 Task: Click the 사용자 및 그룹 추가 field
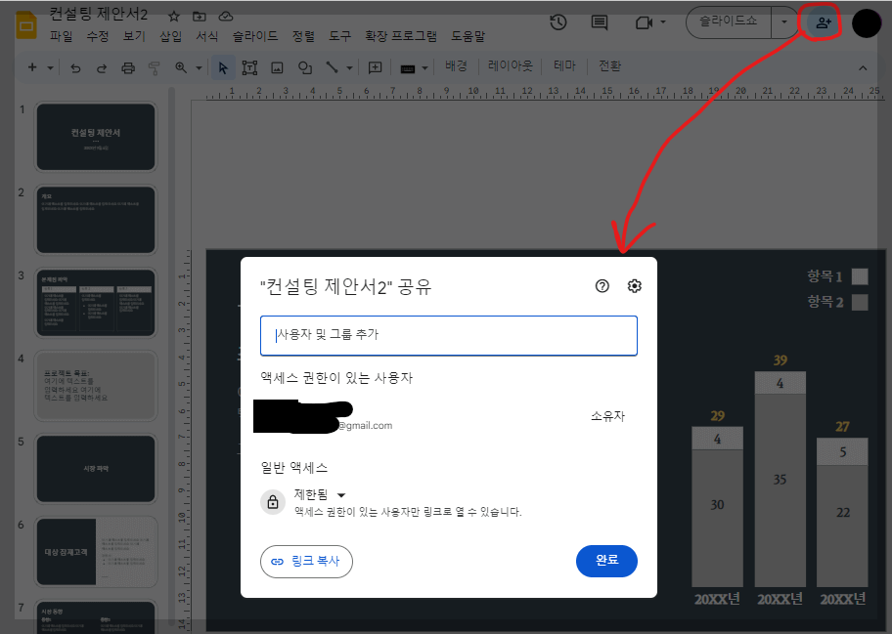[x=449, y=335]
